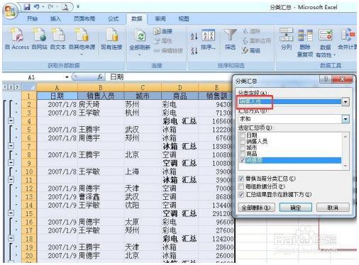Check 销售人员 in subtotal items list
Viewport: 359px width, 265px height.
[242, 142]
